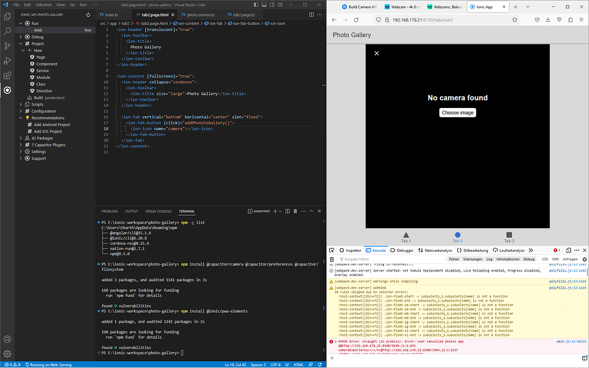Open the Selection menu in VS Code
The height and width of the screenshot is (368, 589).
[x=44, y=5]
